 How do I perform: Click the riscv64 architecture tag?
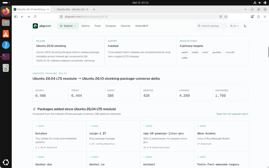pos(230,52)
